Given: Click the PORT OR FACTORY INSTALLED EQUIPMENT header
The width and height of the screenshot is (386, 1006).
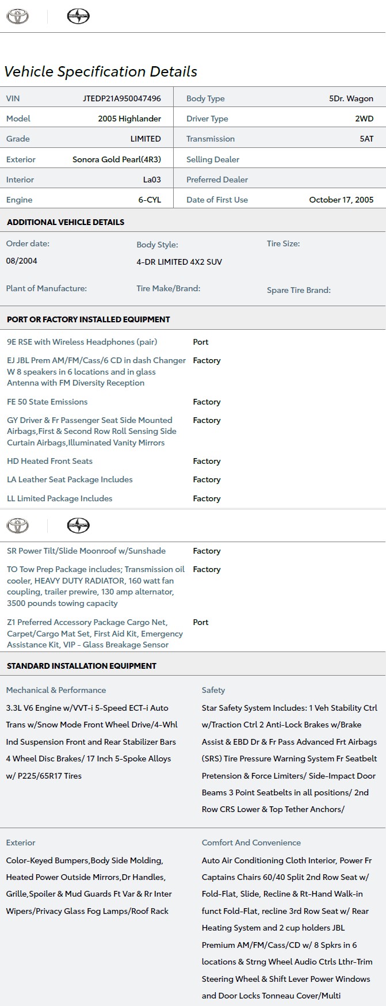Looking at the screenshot, I should pyautogui.click(x=89, y=319).
